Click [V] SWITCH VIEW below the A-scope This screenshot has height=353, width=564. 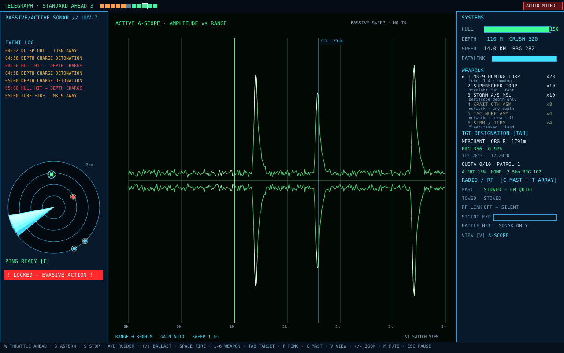tap(420, 337)
